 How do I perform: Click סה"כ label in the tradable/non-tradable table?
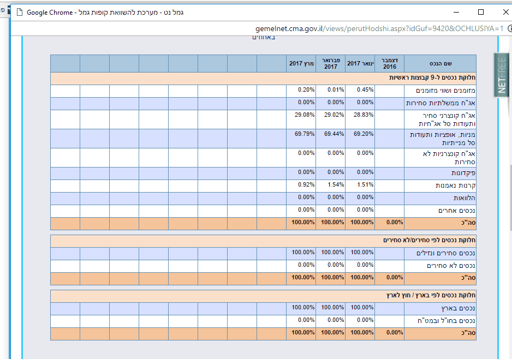click(x=468, y=278)
